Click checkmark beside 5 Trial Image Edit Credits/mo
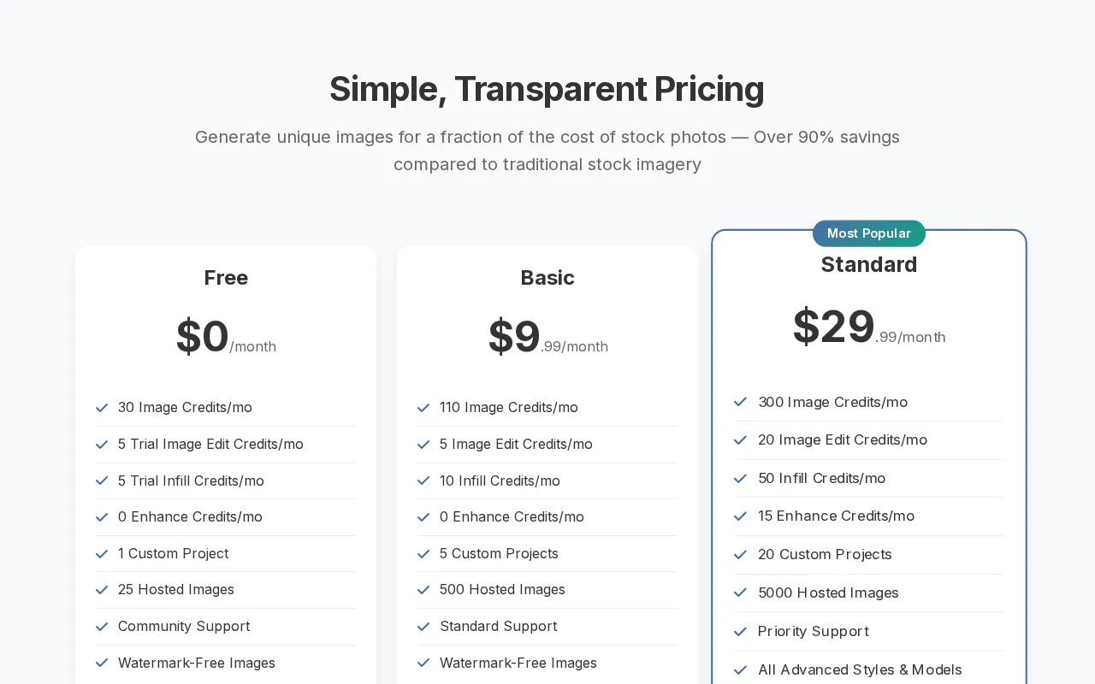Image resolution: width=1095 pixels, height=684 pixels. [102, 445]
